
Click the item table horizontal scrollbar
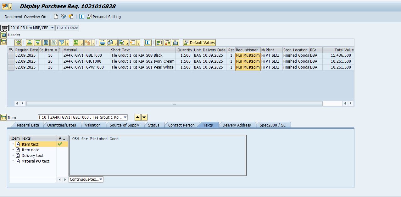pos(175,103)
